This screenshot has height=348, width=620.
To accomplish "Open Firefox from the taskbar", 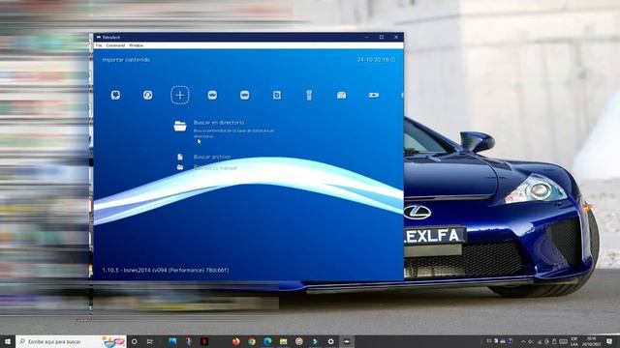I will click(x=236, y=341).
